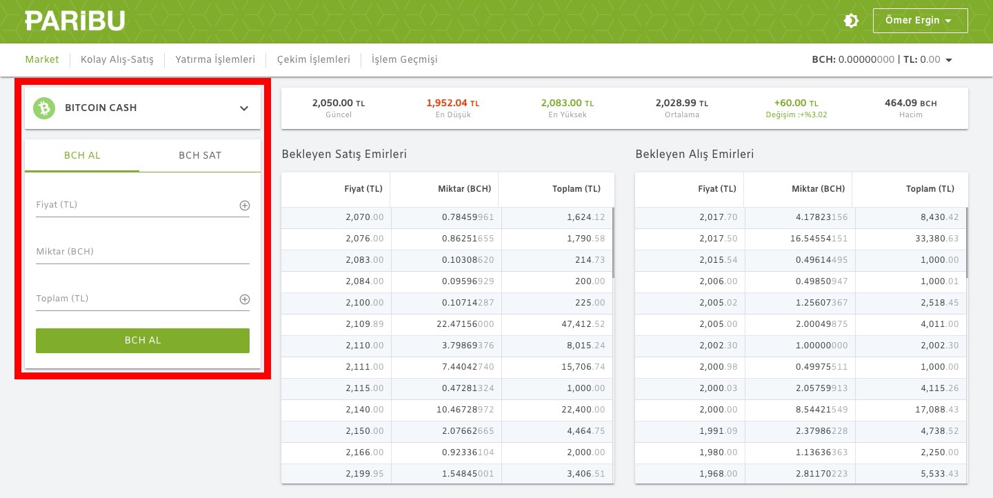Select sell order priced 2,084.00
The height and width of the screenshot is (498, 993).
447,282
